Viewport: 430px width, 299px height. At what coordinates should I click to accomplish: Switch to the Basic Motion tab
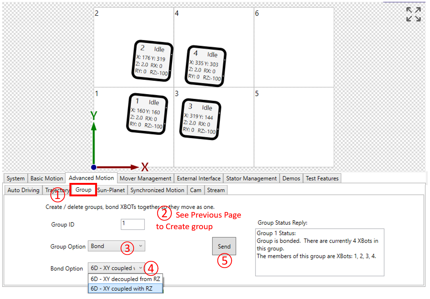pos(47,178)
